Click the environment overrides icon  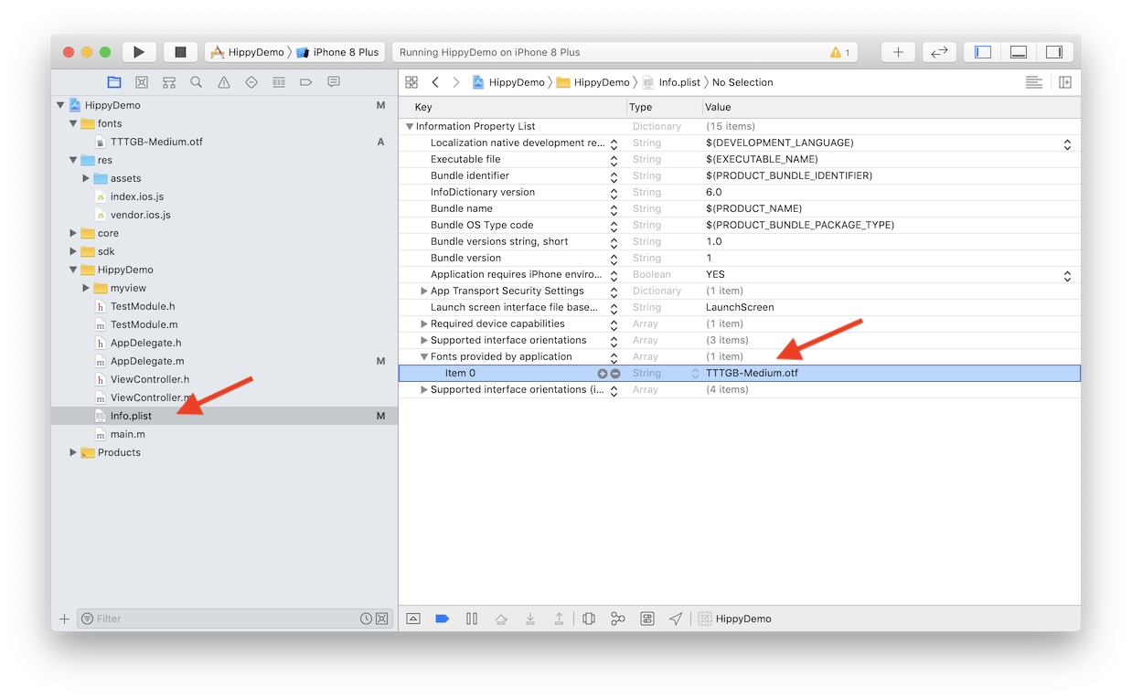click(x=647, y=619)
